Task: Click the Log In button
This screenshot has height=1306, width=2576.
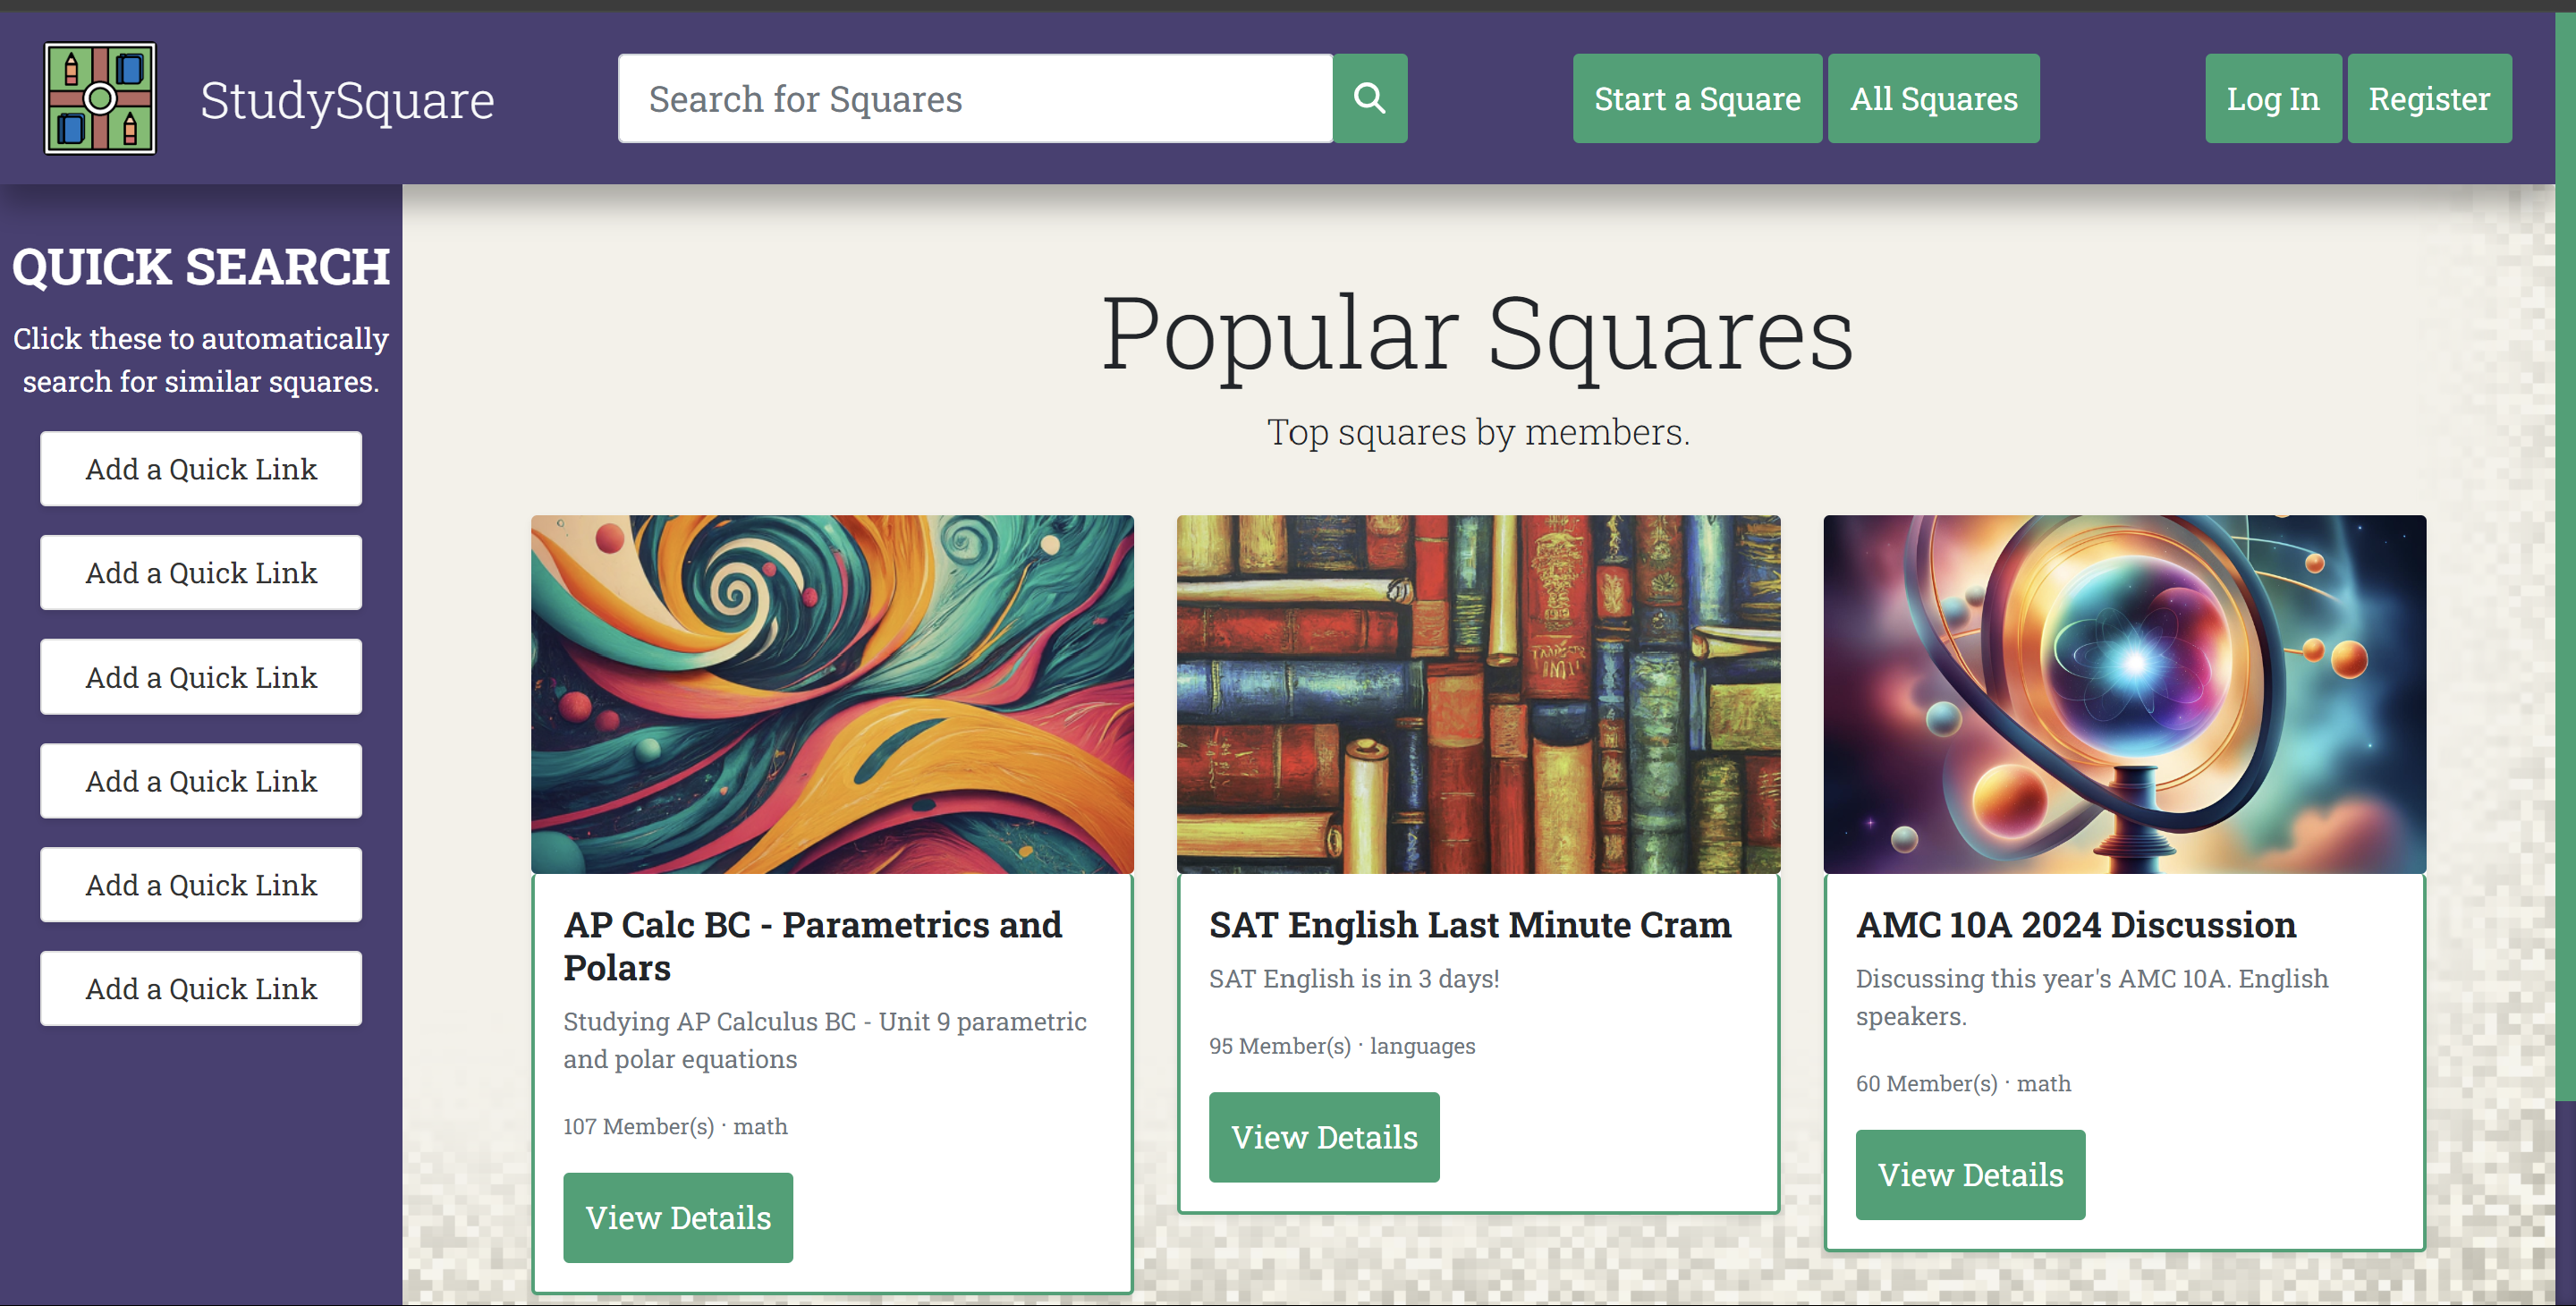Action: coord(2272,98)
